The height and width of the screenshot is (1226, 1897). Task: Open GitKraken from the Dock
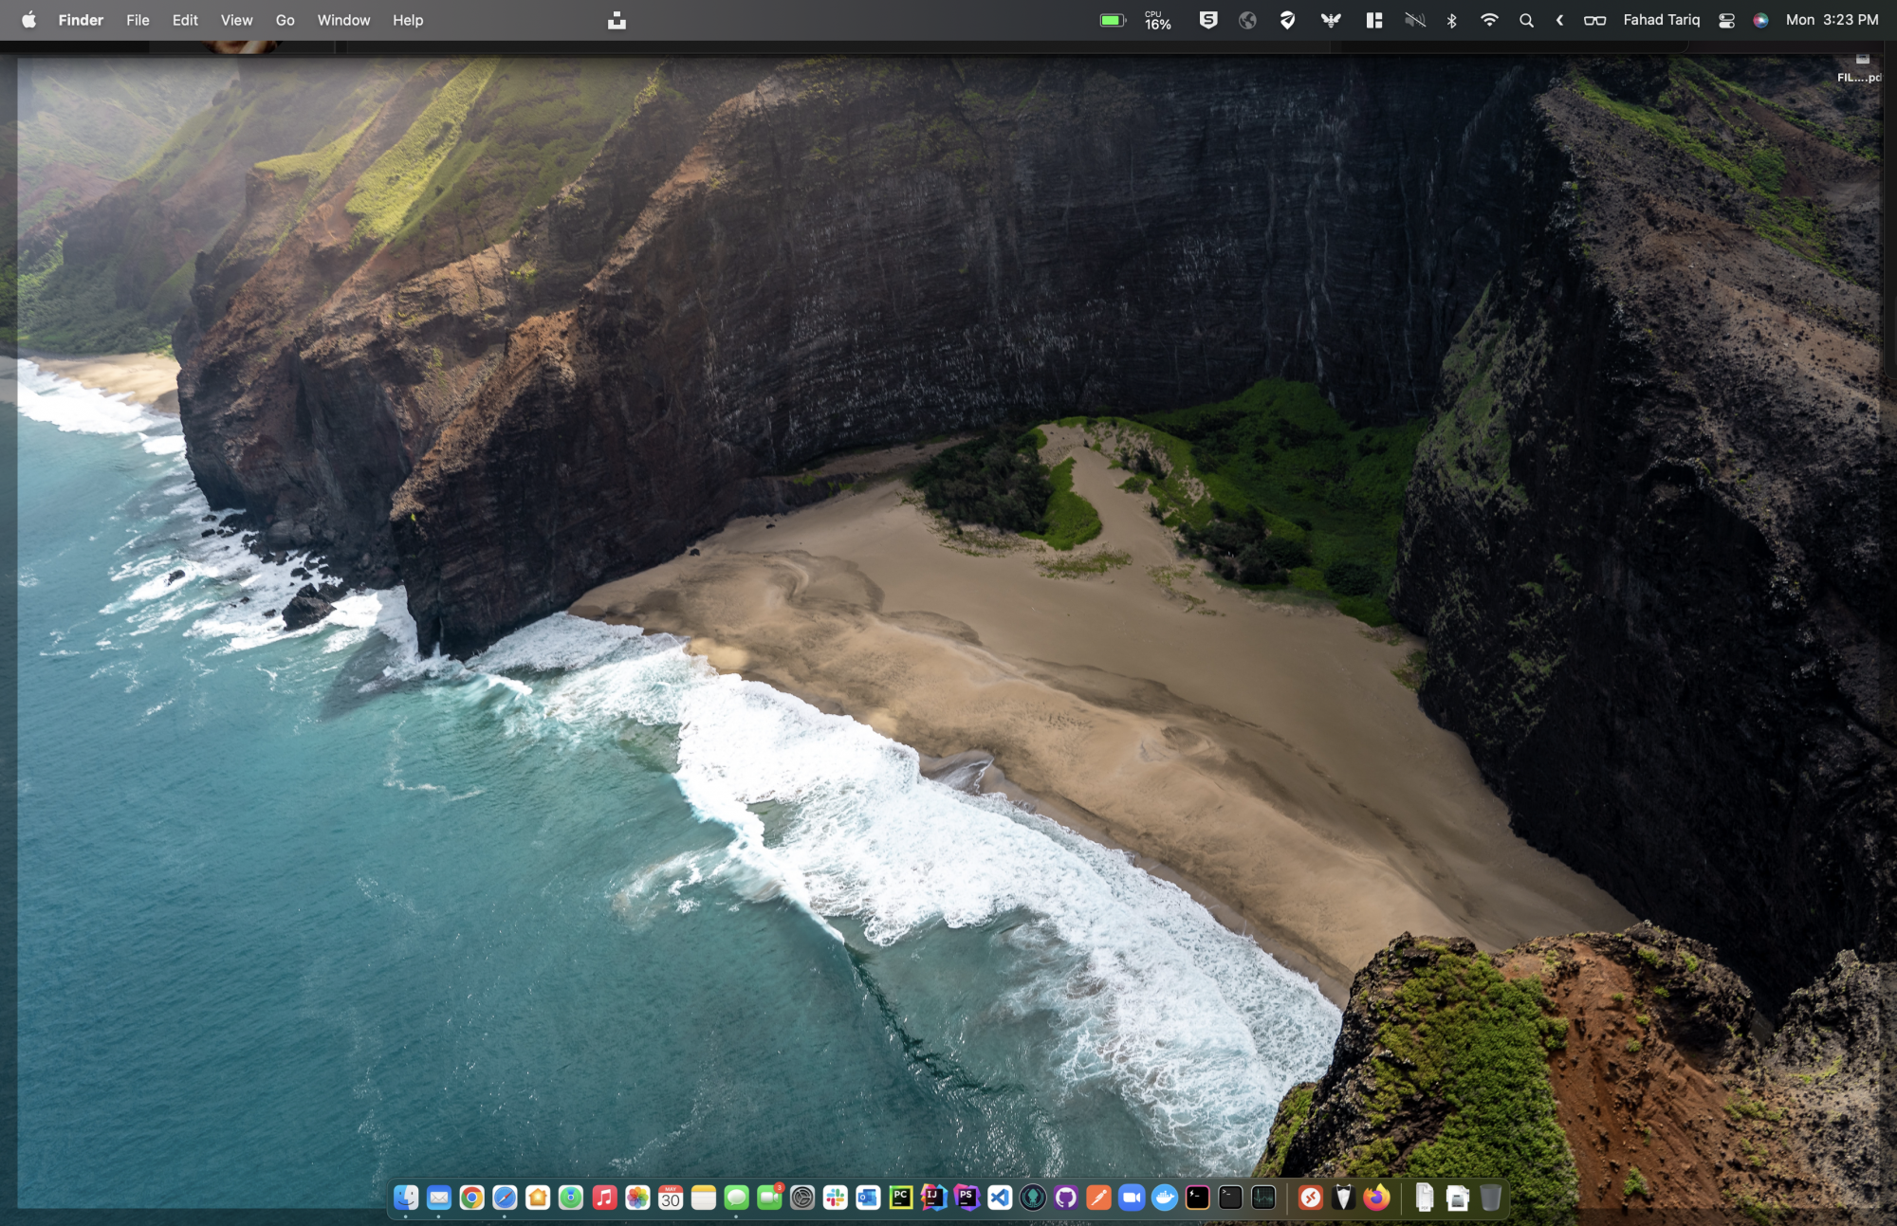(1033, 1198)
